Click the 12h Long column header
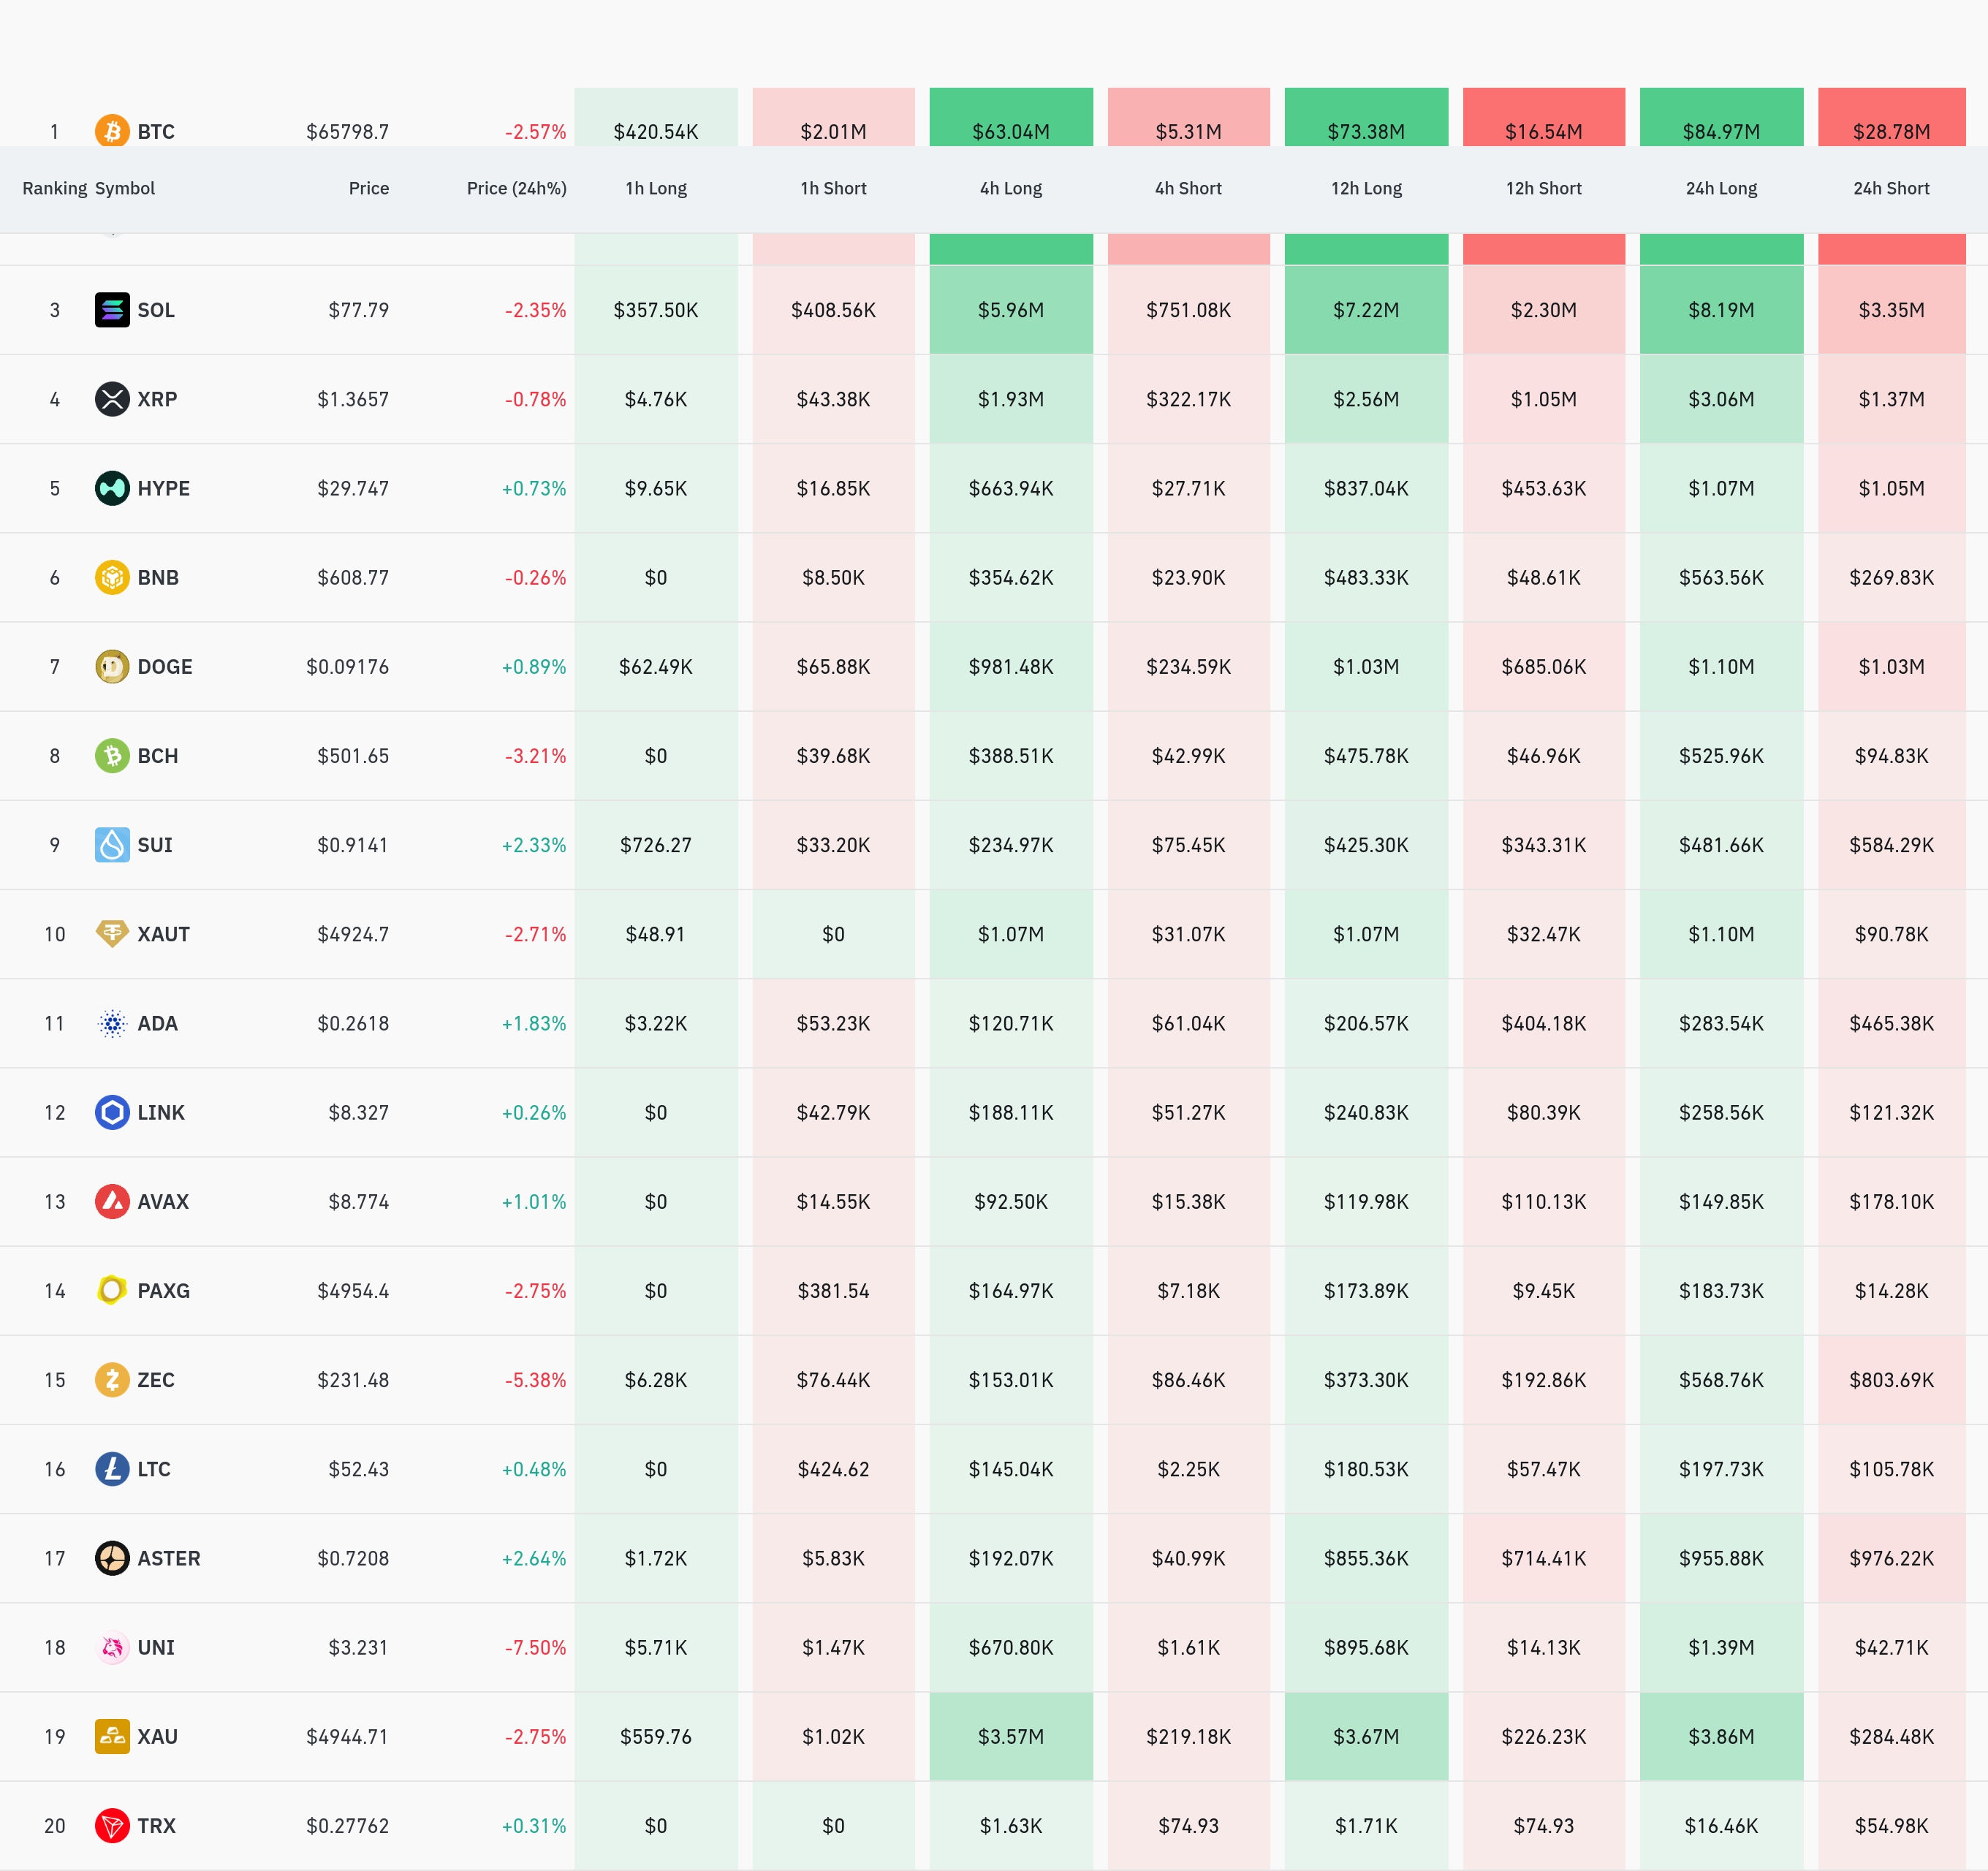Viewport: 1988px width, 1871px height. (1366, 188)
